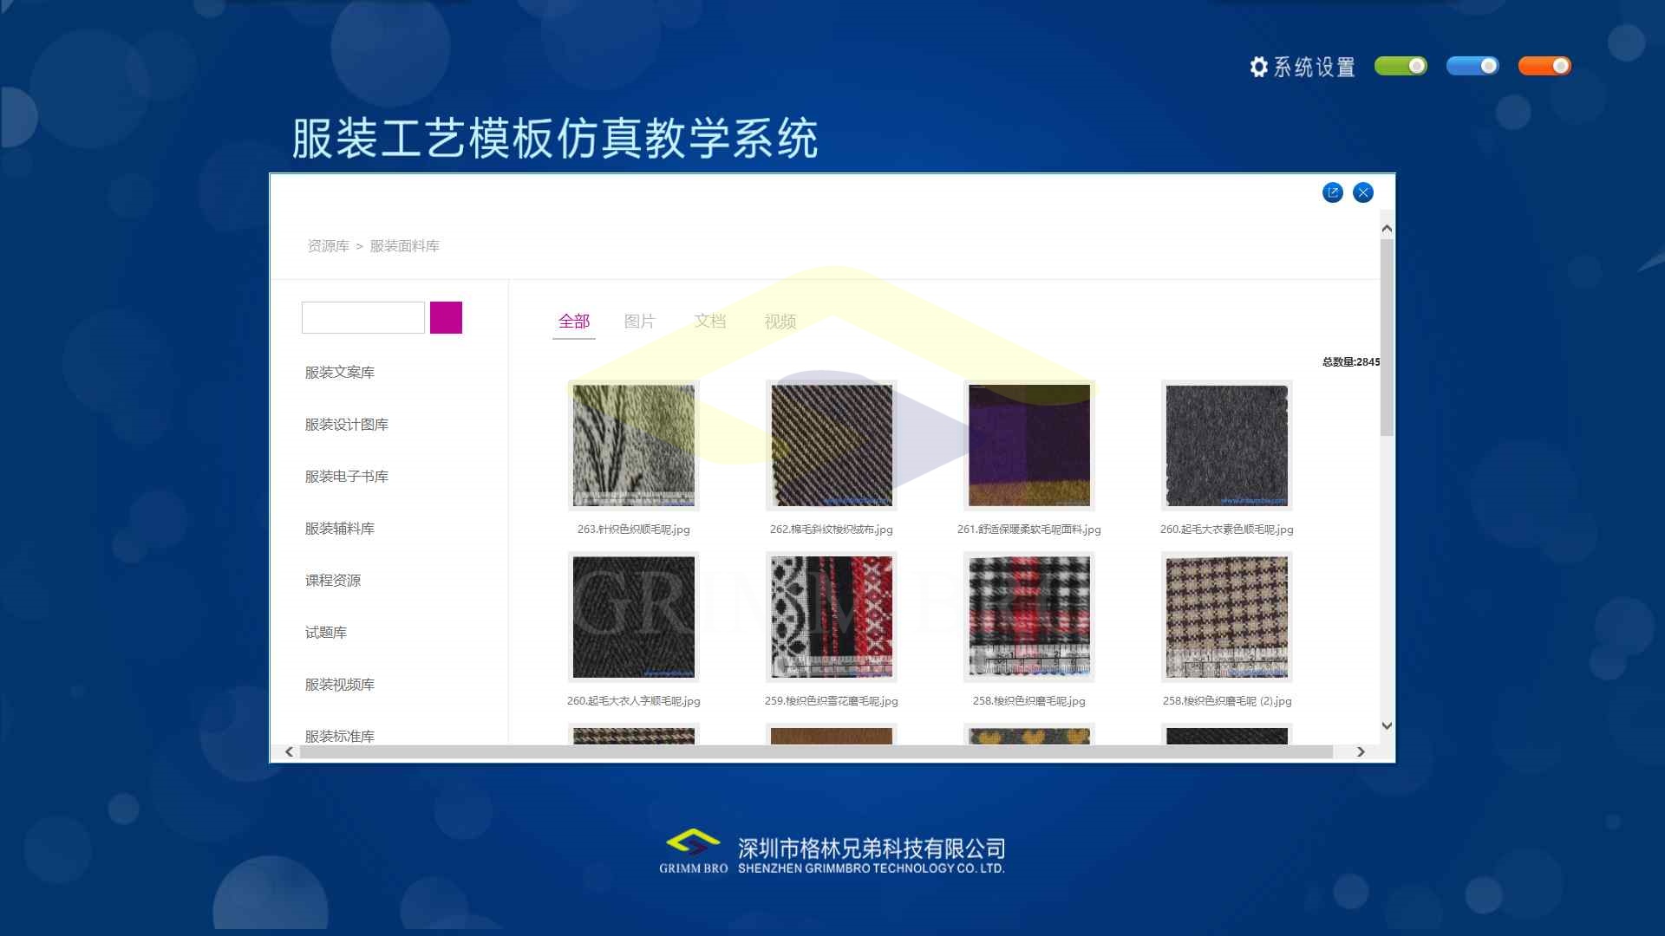Click the scroll down arrow

point(1387,726)
